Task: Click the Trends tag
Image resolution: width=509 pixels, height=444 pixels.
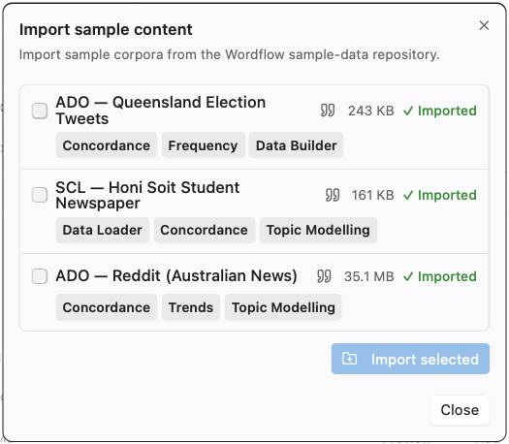Action: tap(191, 307)
